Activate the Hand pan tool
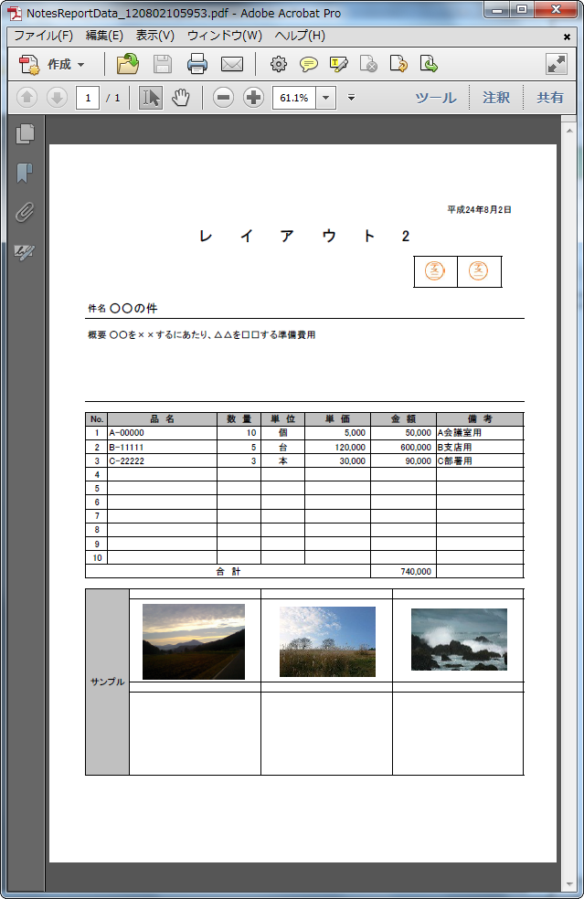Image resolution: width=584 pixels, height=899 pixels. tap(181, 98)
